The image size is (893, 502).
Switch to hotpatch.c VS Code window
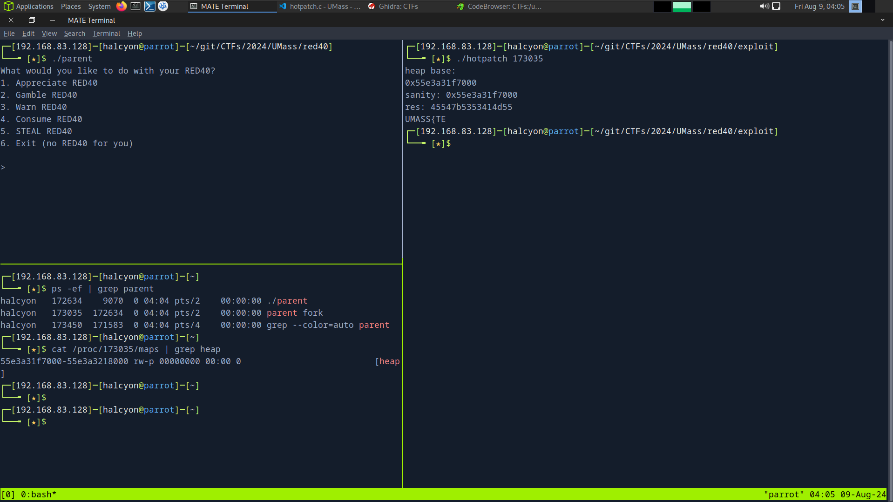click(320, 6)
